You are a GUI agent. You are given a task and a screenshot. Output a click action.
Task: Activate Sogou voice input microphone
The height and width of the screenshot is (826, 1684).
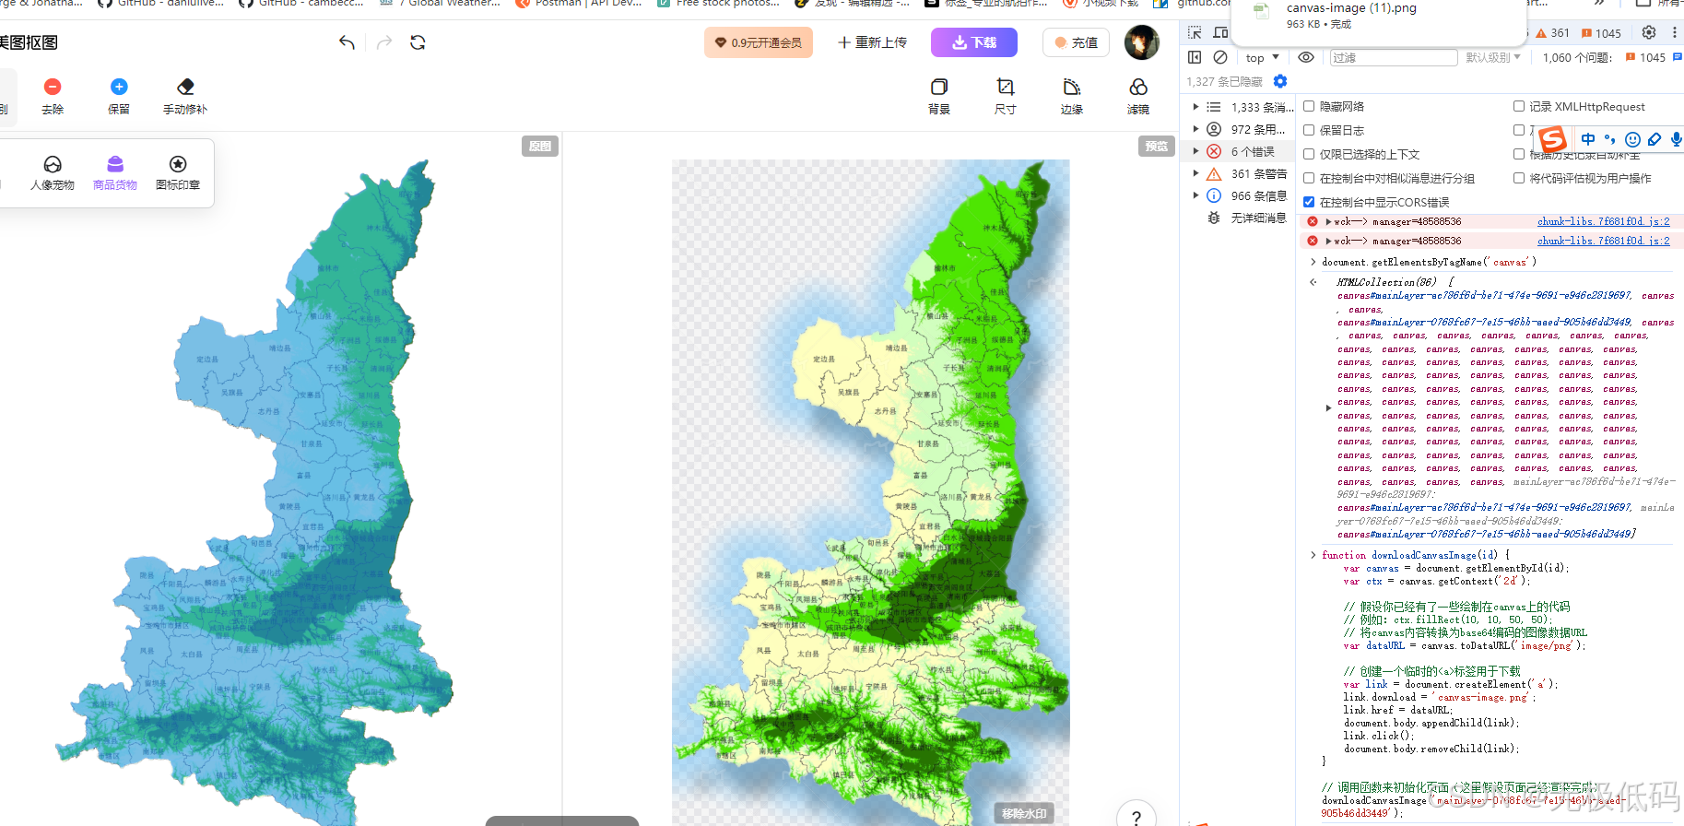[1676, 139]
